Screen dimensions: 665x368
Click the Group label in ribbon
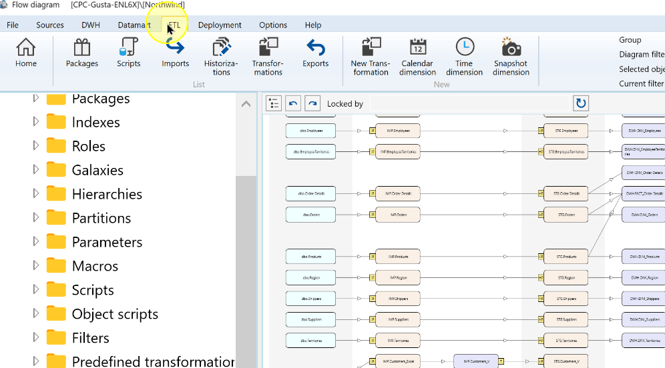[630, 40]
